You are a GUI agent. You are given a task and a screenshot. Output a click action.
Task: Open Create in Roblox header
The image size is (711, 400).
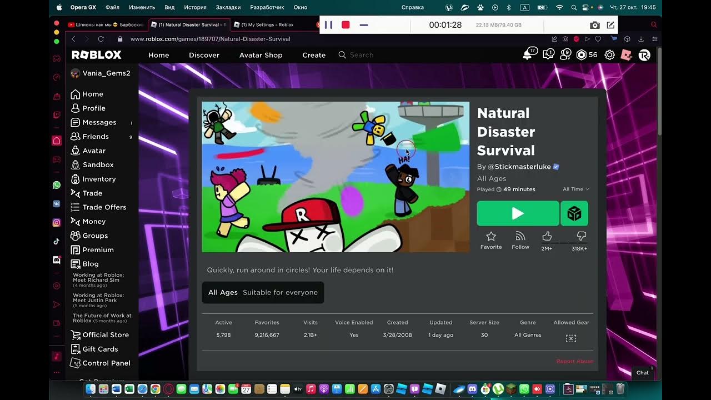314,55
